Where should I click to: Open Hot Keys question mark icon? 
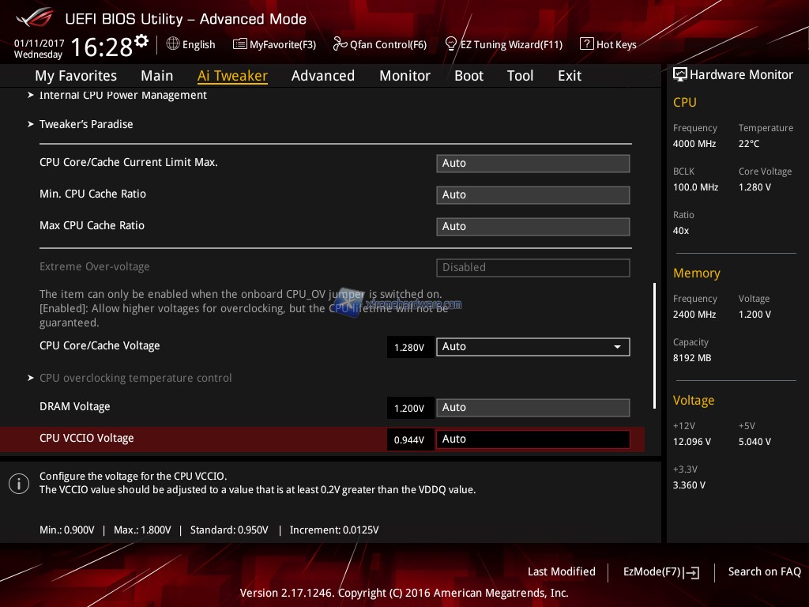pyautogui.click(x=586, y=44)
